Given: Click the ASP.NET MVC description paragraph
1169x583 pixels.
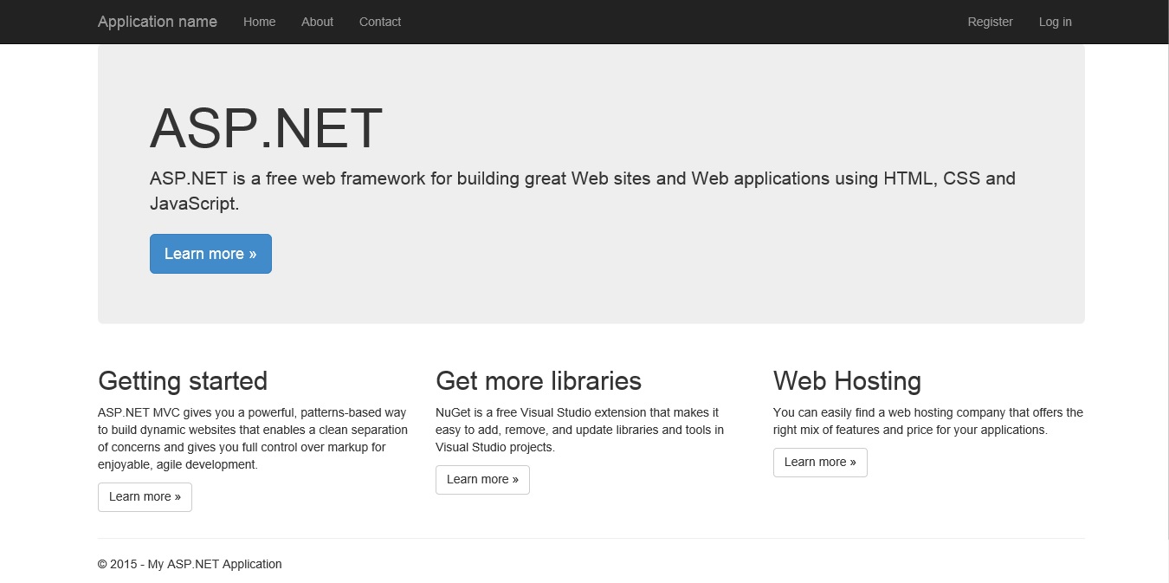Looking at the screenshot, I should (x=253, y=438).
